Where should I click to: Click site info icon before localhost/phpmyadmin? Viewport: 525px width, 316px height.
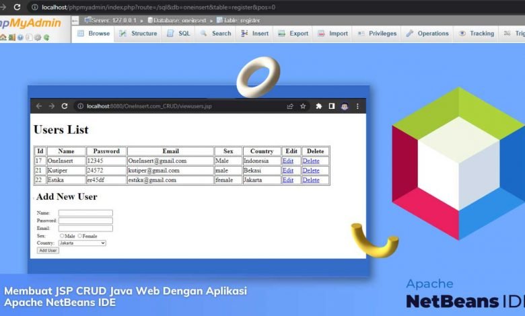[x=34, y=7]
